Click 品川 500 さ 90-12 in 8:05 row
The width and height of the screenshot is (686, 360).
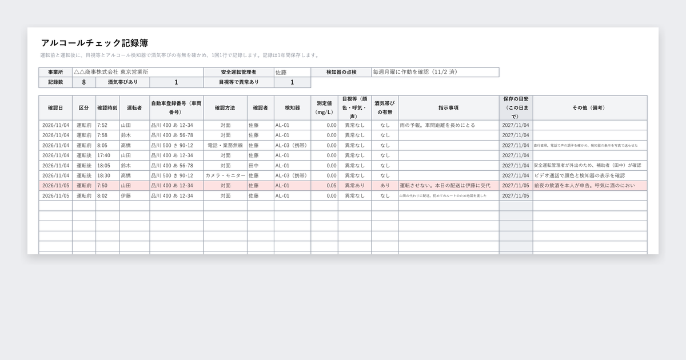(177, 145)
